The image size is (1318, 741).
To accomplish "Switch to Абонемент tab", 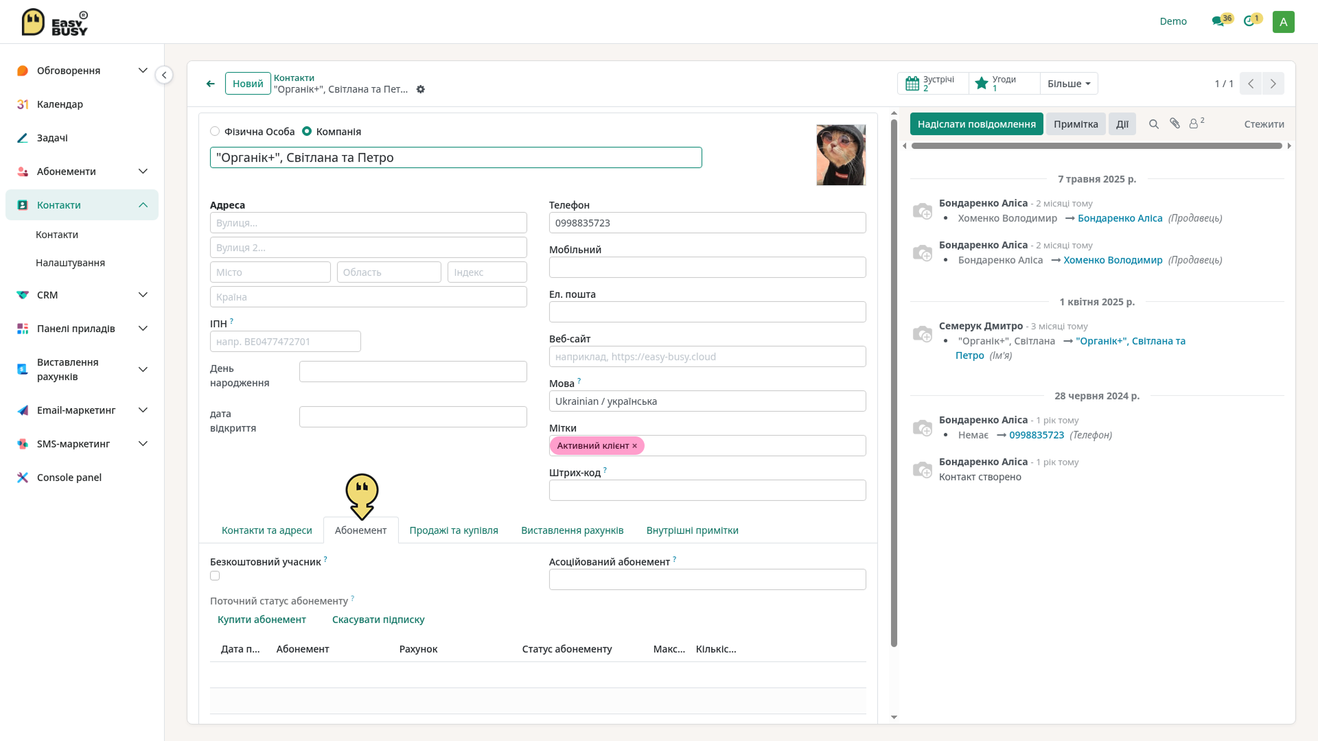I will pos(360,530).
